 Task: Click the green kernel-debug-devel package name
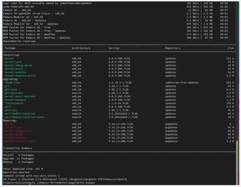(18, 65)
